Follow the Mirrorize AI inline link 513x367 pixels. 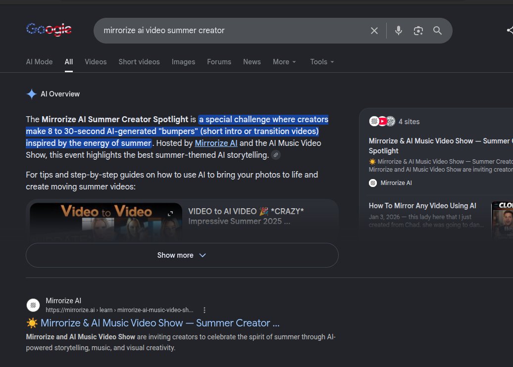[216, 143]
